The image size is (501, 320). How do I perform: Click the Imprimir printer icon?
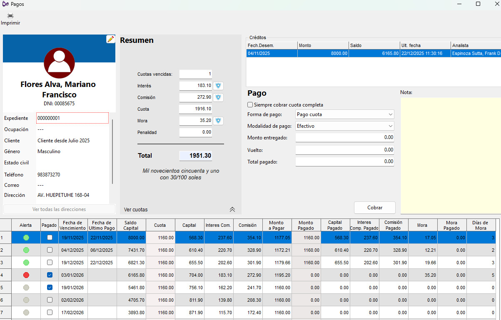[10, 16]
